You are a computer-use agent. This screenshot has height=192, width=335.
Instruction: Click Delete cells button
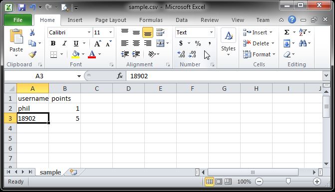[x=259, y=43]
